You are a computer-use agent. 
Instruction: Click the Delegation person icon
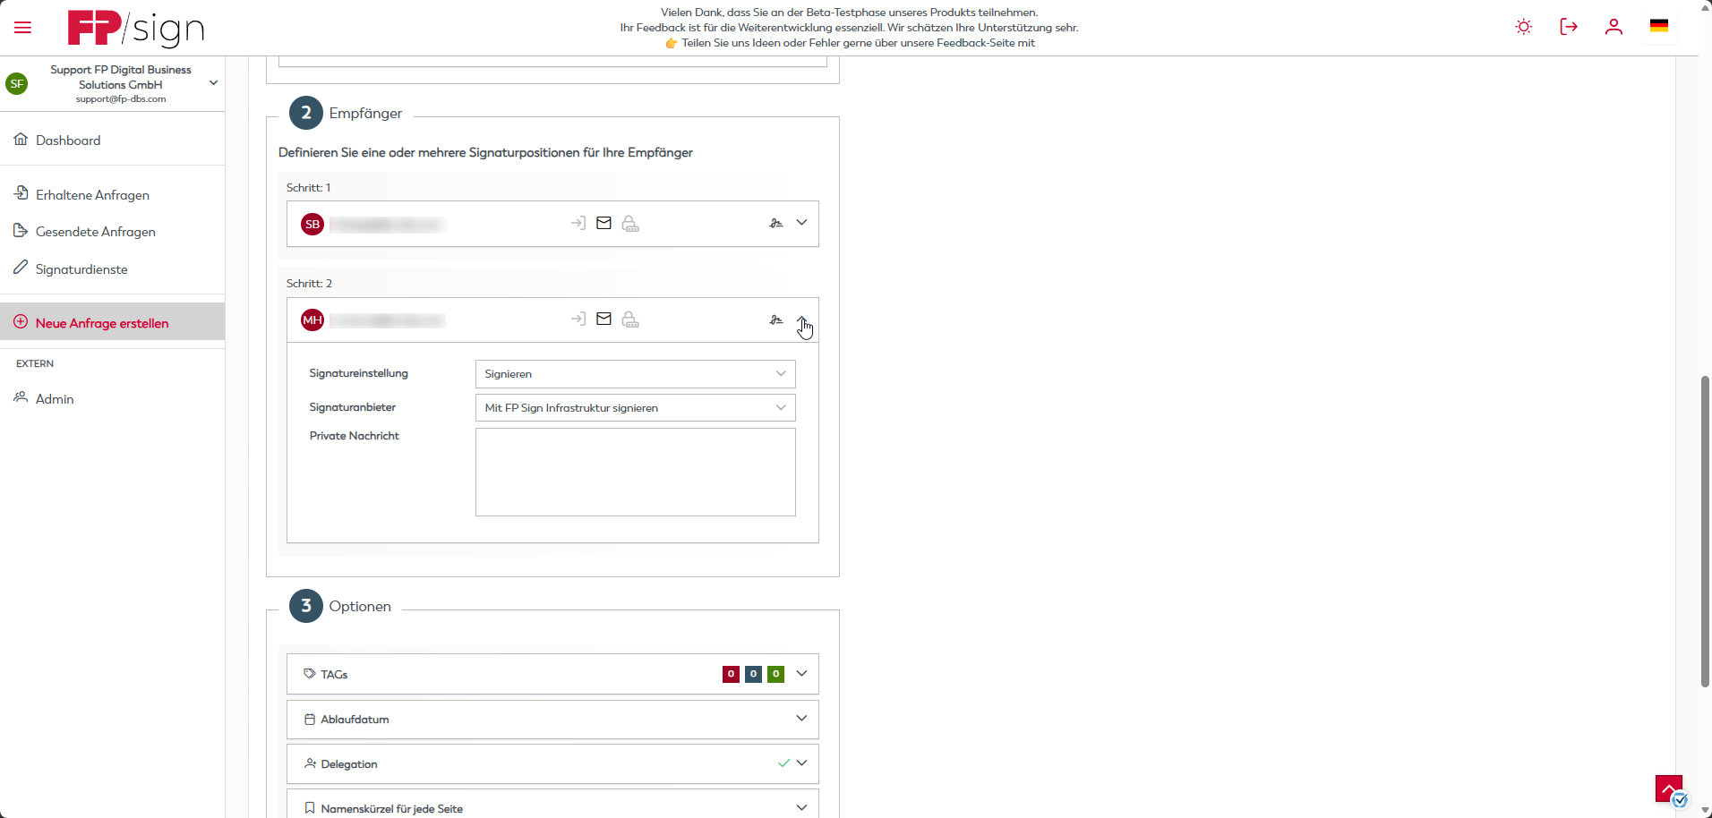310,763
